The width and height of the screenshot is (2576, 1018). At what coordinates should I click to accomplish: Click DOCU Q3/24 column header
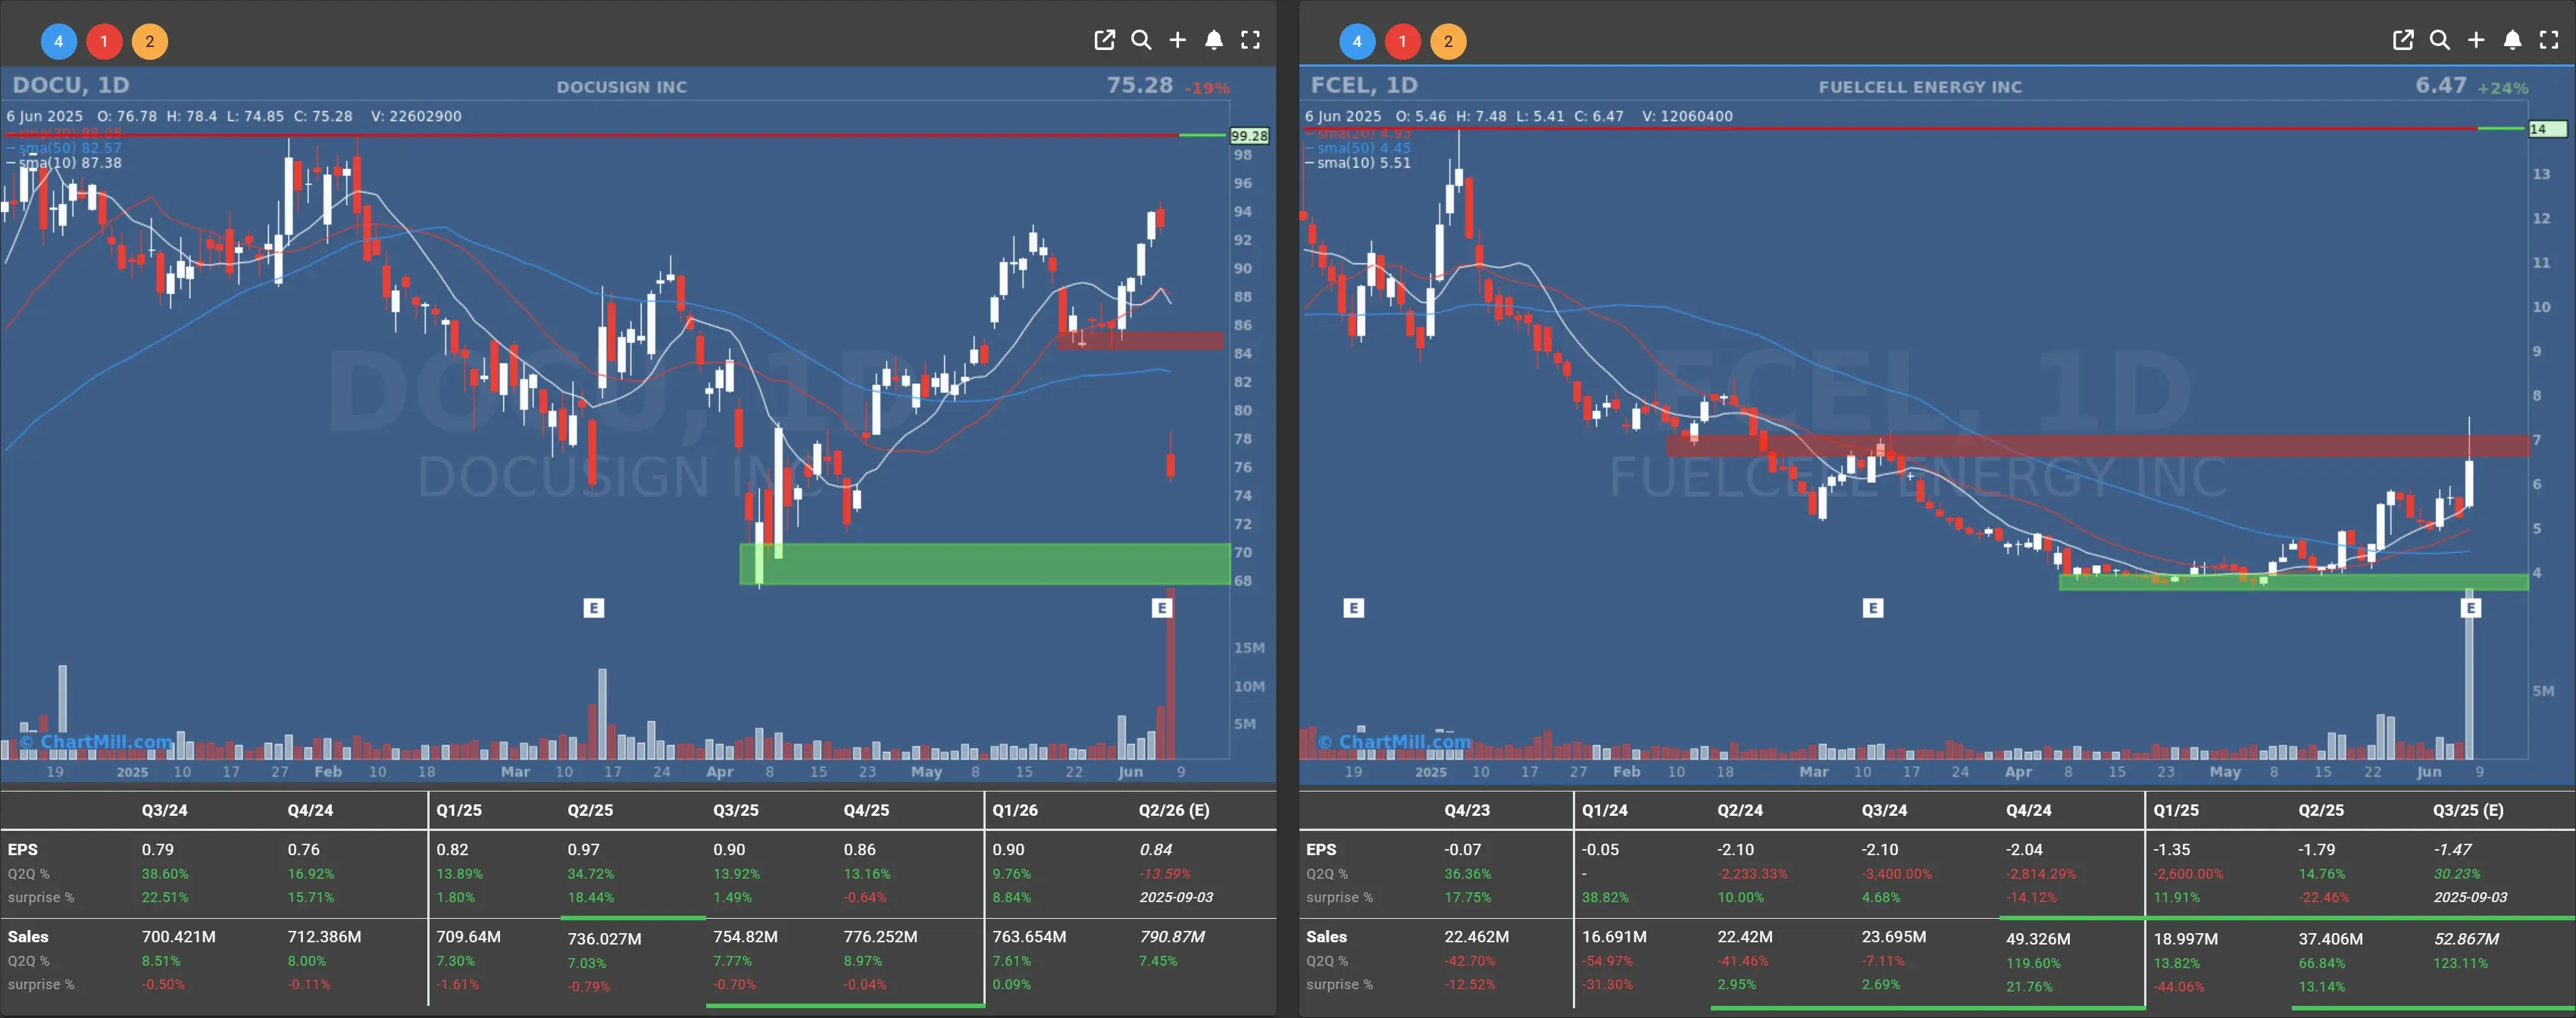[x=164, y=810]
